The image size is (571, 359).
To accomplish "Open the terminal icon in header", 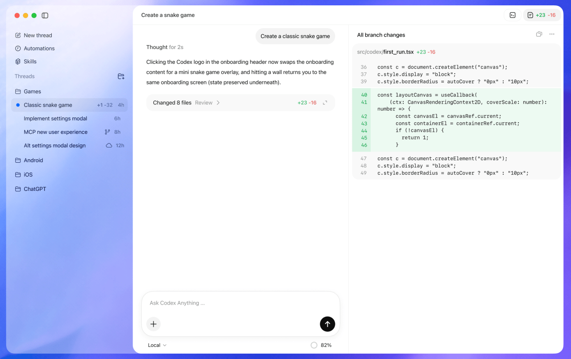I will click(513, 15).
